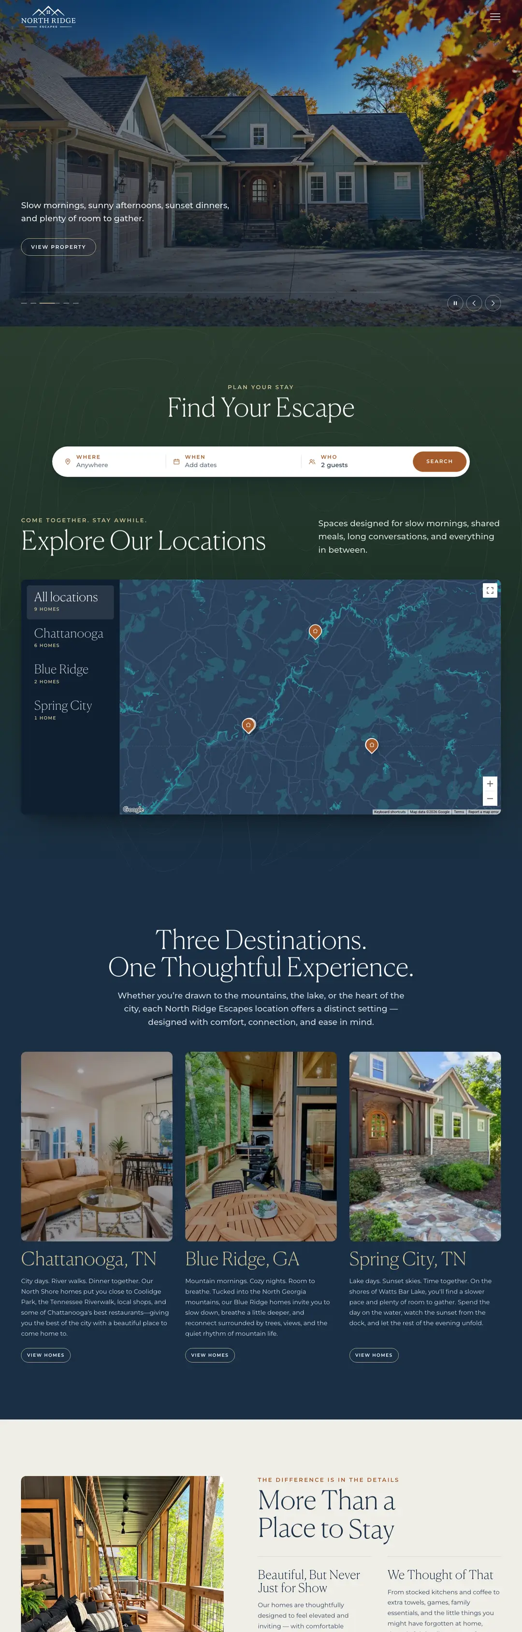The height and width of the screenshot is (1632, 522).
Task: Open the Google logo link on map
Action: point(133,809)
